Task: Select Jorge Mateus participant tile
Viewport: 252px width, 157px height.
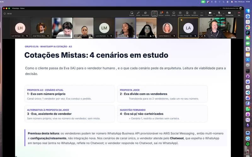Action: (x=41, y=28)
